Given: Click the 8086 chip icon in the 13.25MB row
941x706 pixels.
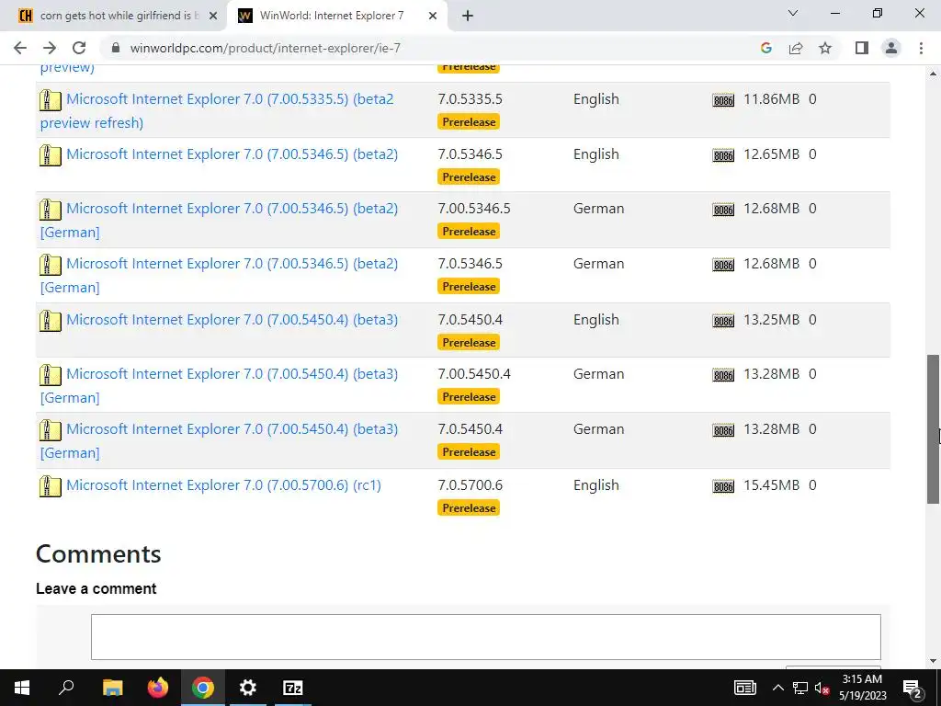Looking at the screenshot, I should (723, 321).
